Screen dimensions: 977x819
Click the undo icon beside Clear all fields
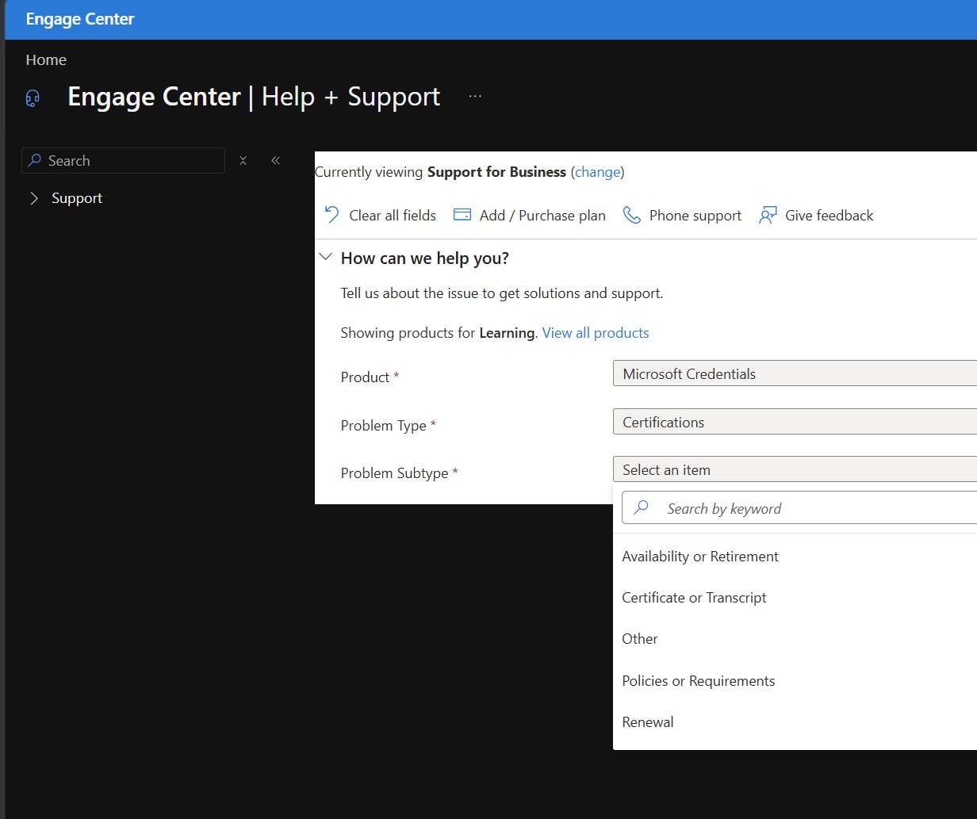(332, 215)
